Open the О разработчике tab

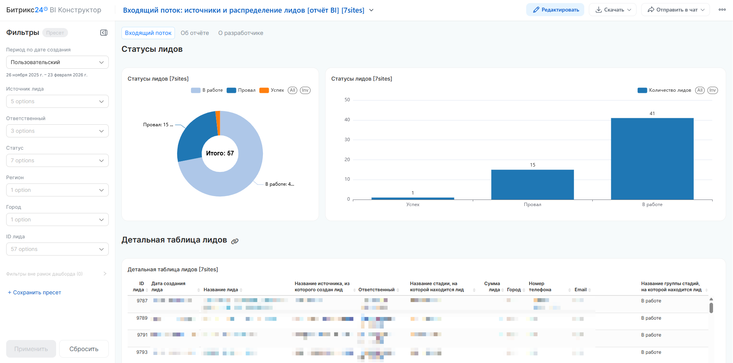click(x=241, y=33)
